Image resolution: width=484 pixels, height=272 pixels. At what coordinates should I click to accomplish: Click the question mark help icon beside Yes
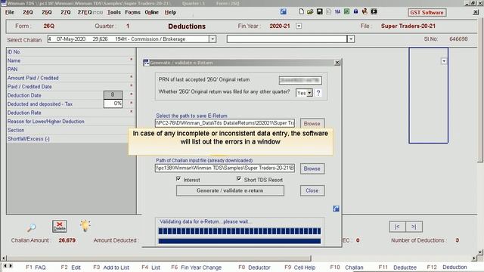coord(318,92)
